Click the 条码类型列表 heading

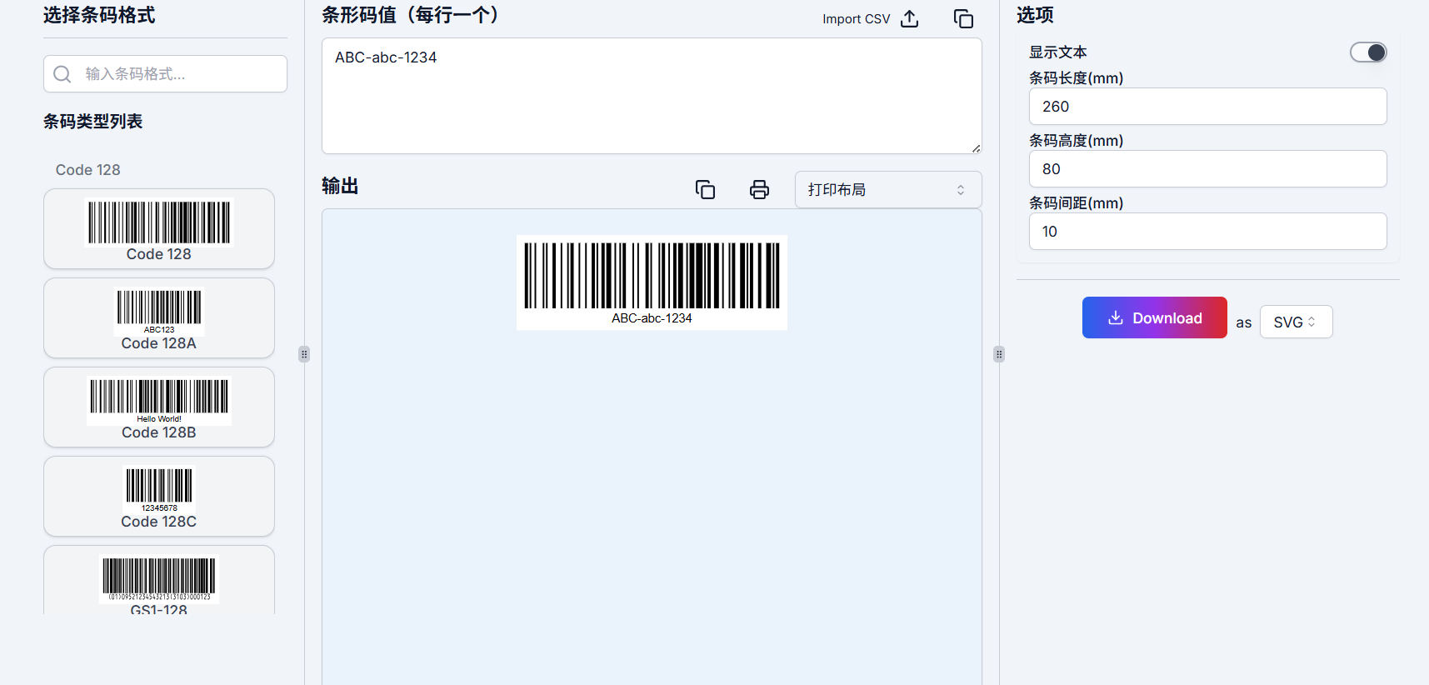point(92,122)
